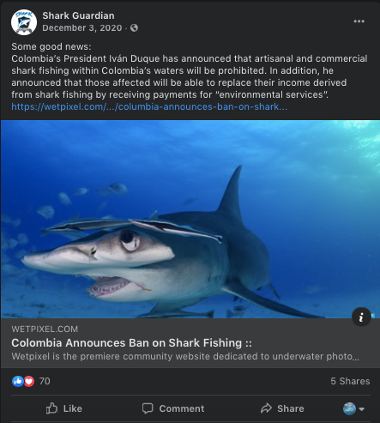Click the red heart reaction icon

(29, 381)
